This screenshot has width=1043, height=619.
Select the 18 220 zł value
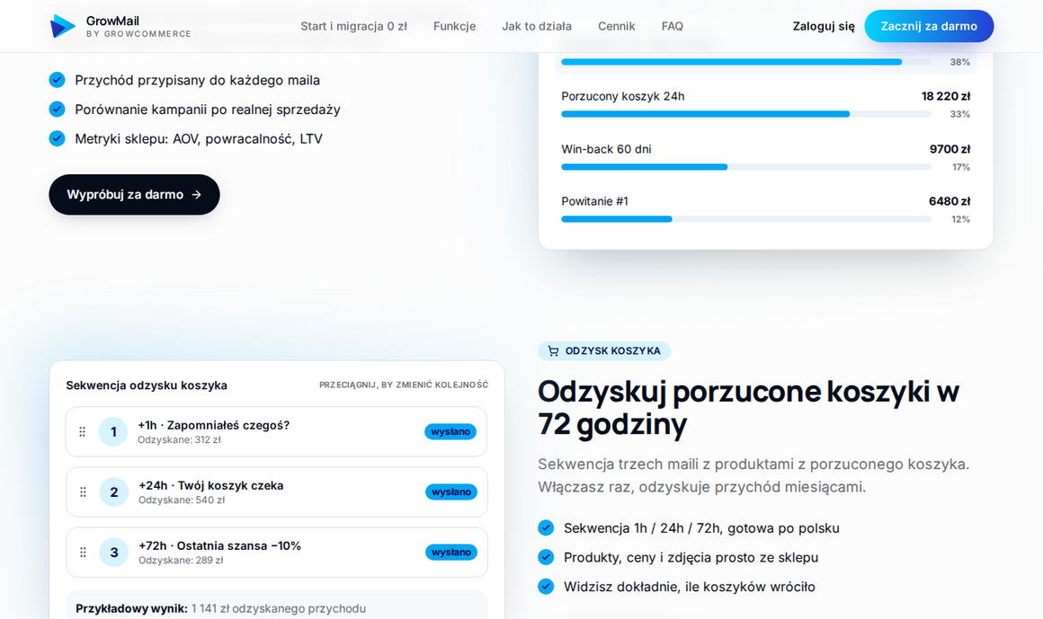point(945,96)
